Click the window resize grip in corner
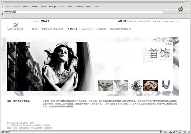 189,132
